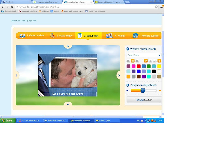This screenshot has width=199, height=149.
Task: Toggle the second grey T text style
Action: pyautogui.click(x=150, y=61)
